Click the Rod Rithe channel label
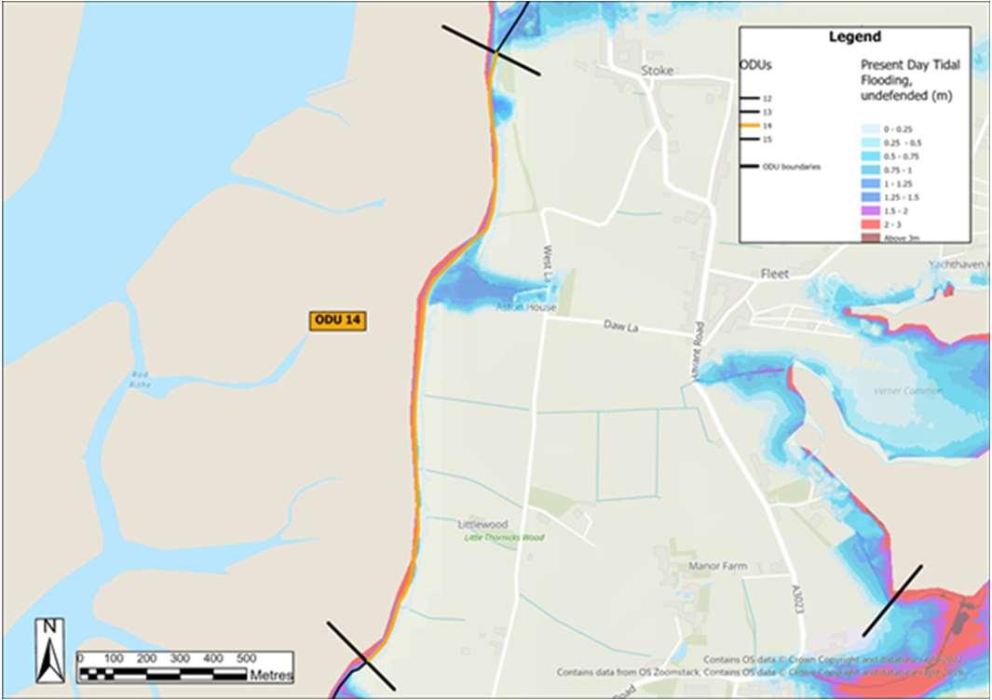The height and width of the screenshot is (700, 992). click(x=140, y=379)
